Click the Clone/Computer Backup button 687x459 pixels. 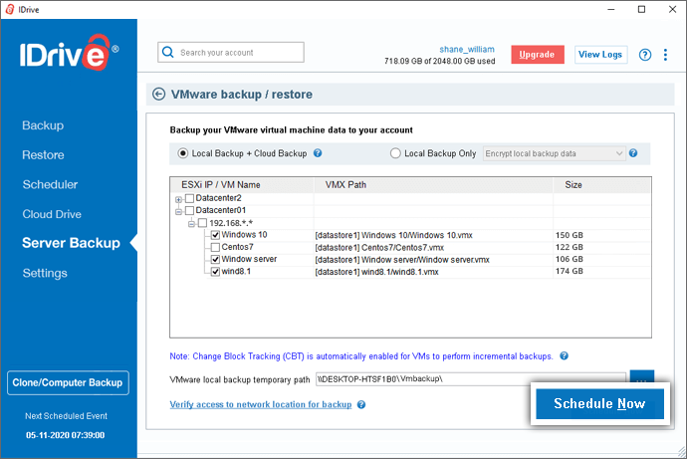coord(68,382)
